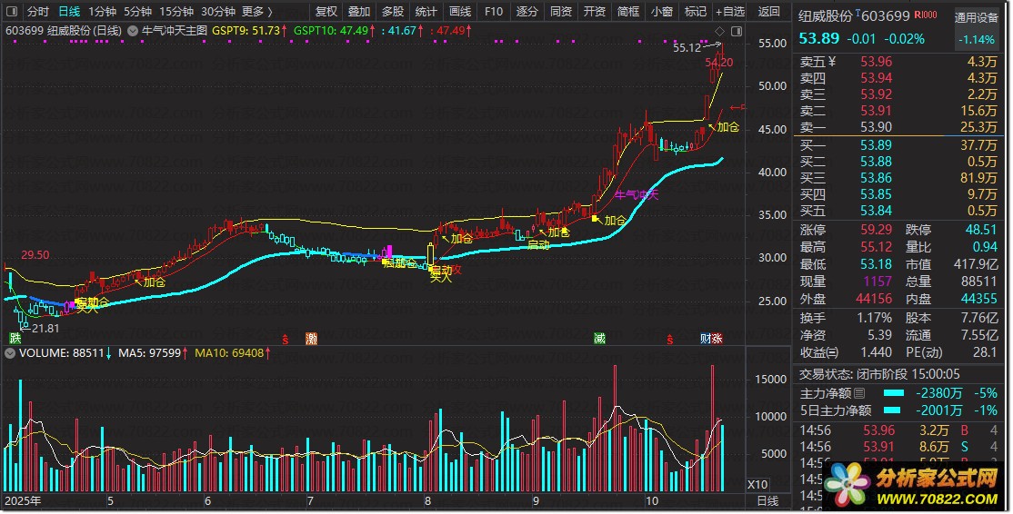The height and width of the screenshot is (514, 1013).
Task: Click the 牛气冲天主图 indicator name
Action: point(175,30)
